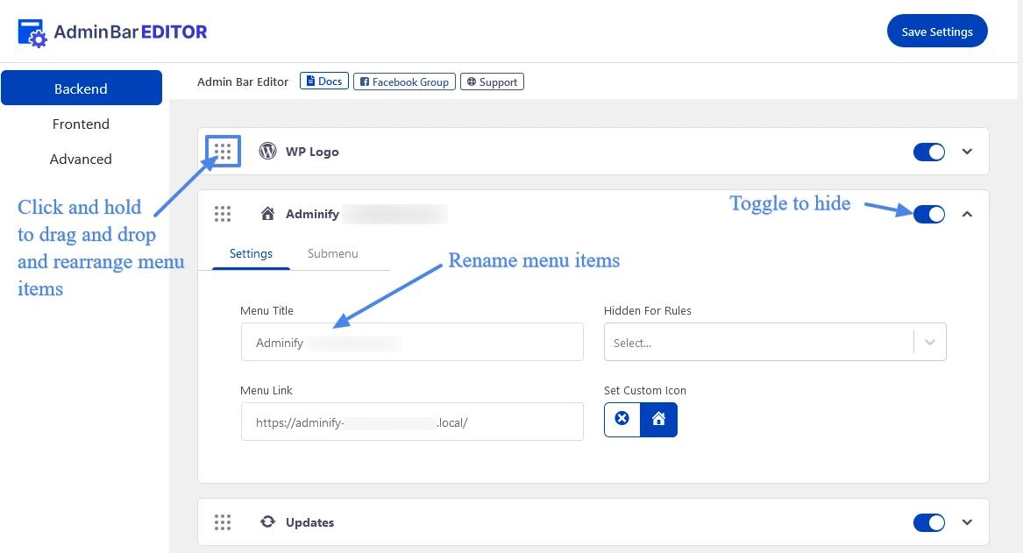
Task: Click the home icon next to Adminify
Action: (x=267, y=213)
